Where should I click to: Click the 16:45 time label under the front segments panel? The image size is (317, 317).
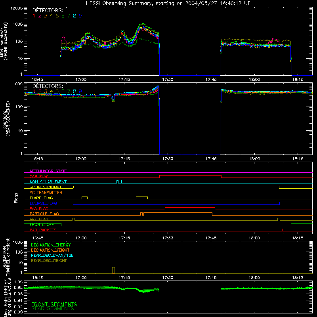coord(37,80)
